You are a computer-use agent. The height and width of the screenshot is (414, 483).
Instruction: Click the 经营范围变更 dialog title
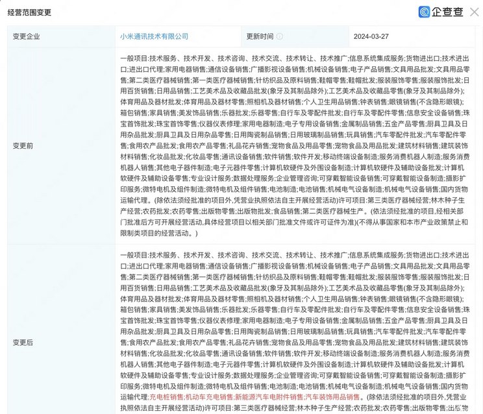[x=29, y=12]
